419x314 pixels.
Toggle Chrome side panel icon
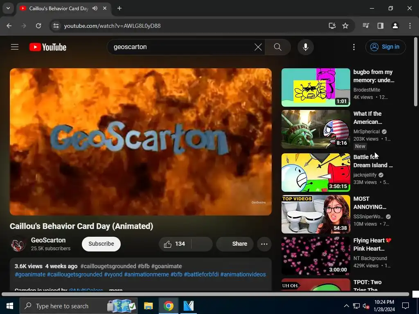tap(381, 26)
